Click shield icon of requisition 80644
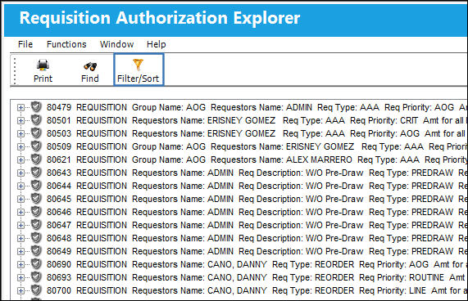The image size is (468, 301). pyautogui.click(x=36, y=185)
